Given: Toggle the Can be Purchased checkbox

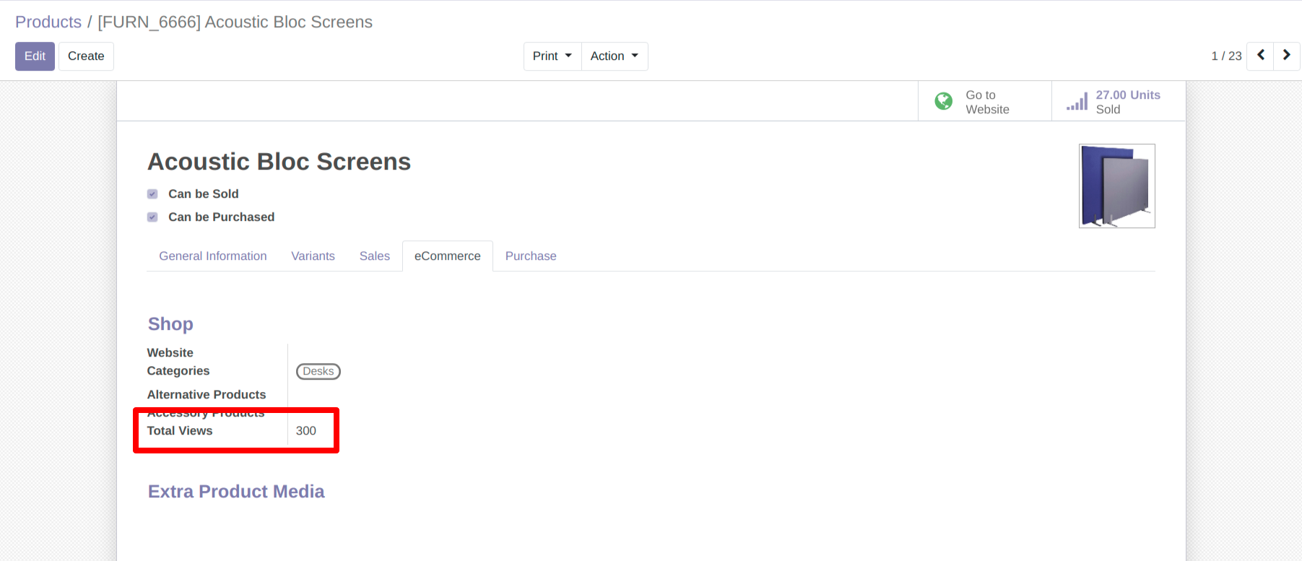Looking at the screenshot, I should [152, 217].
